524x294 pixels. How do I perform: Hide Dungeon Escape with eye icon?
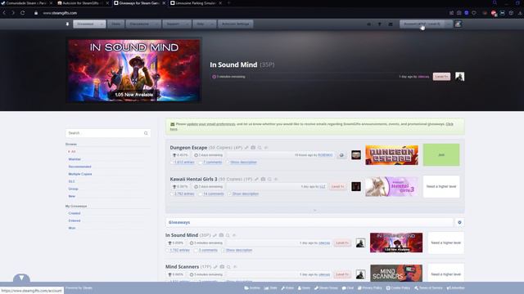(266, 147)
